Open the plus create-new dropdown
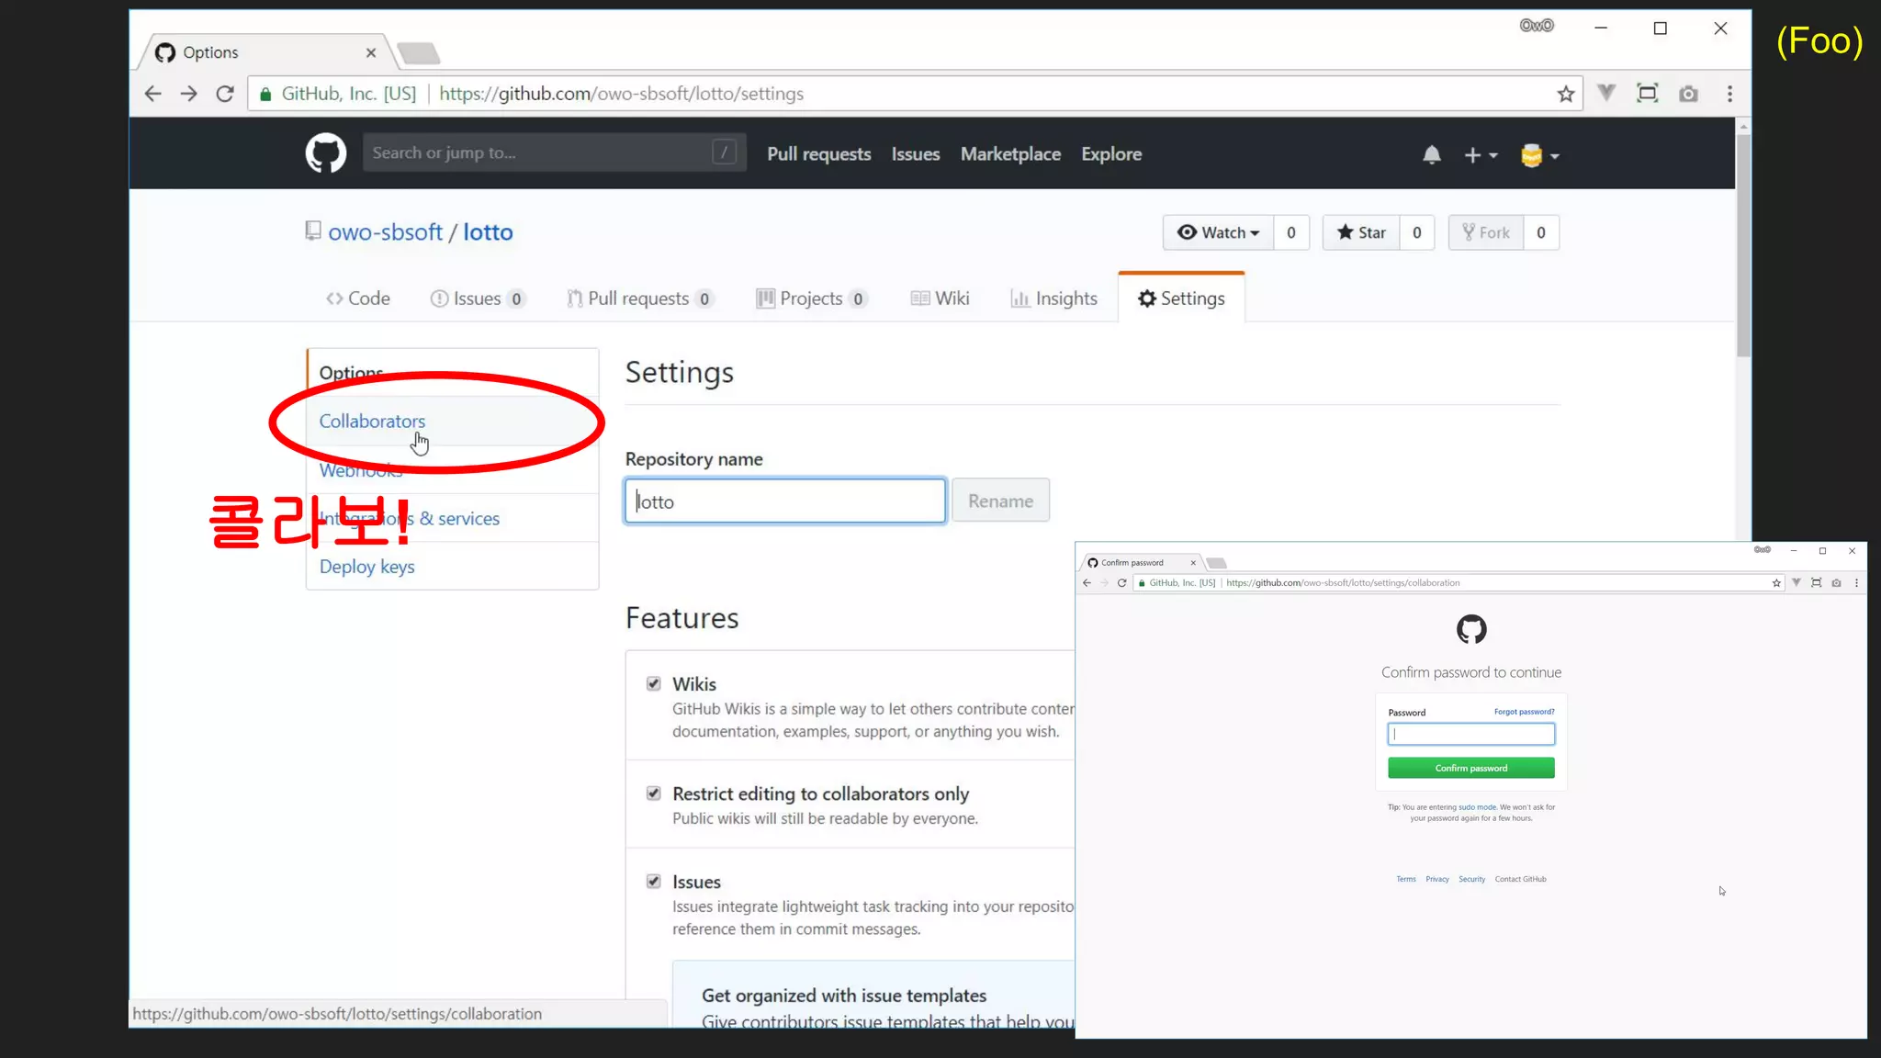Viewport: 1881px width, 1058px height. click(1480, 155)
